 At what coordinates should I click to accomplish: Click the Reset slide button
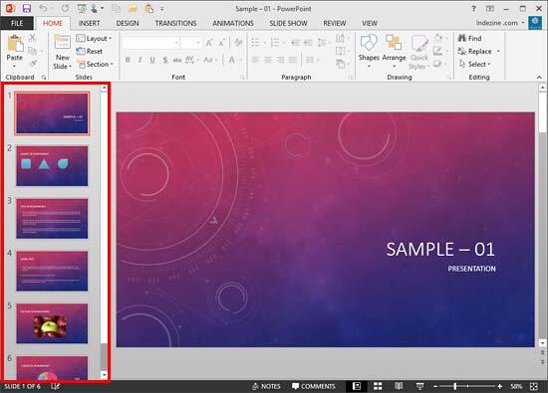(90, 52)
